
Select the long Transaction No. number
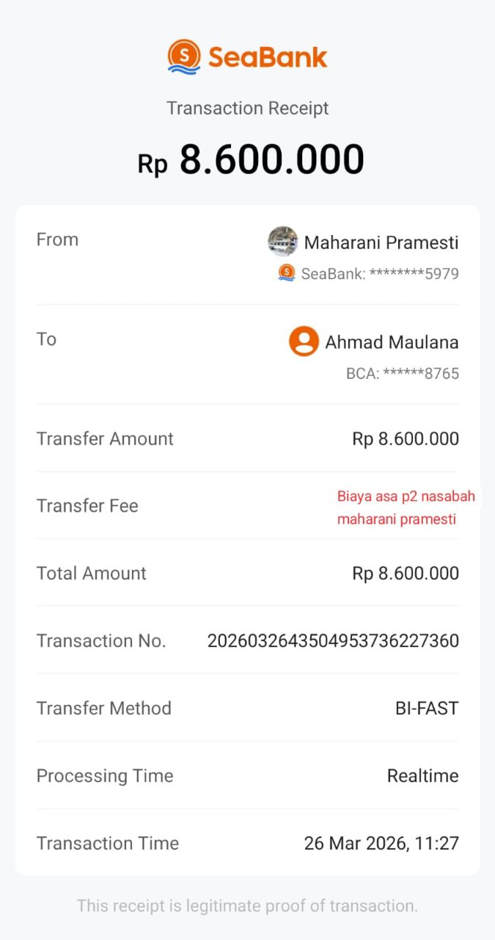333,641
